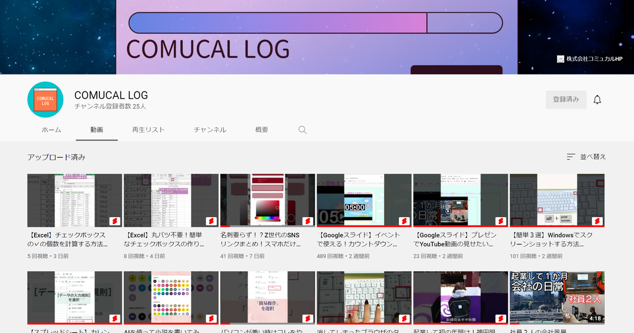Click the アップロード済み section heading
Screen dimensions: 634x333
[x=56, y=157]
